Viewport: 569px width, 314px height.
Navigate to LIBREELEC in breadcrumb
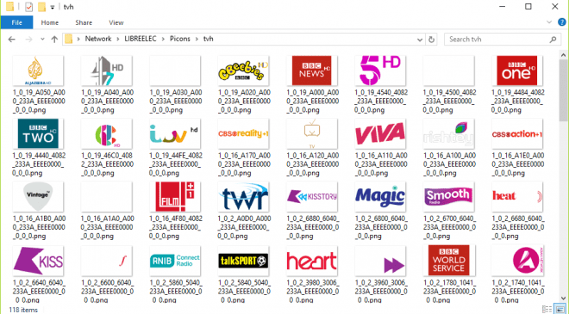click(141, 39)
